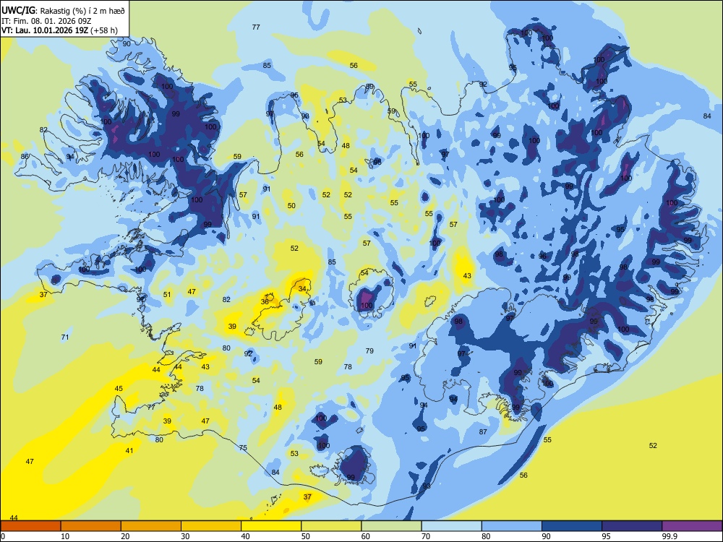The width and height of the screenshot is (723, 542).
Task: Select legend scale label '20'
Action: pos(125,536)
